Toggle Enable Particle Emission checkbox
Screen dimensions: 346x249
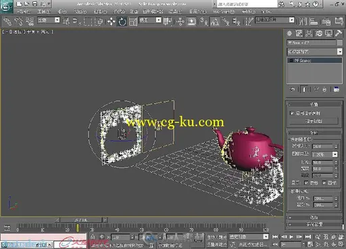tap(292, 113)
